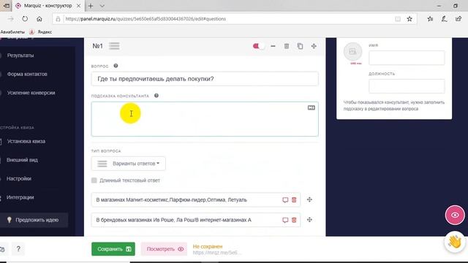Grab move handle of Магнит-косметик answer
Viewport: 468px width, 263px height.
(309, 199)
